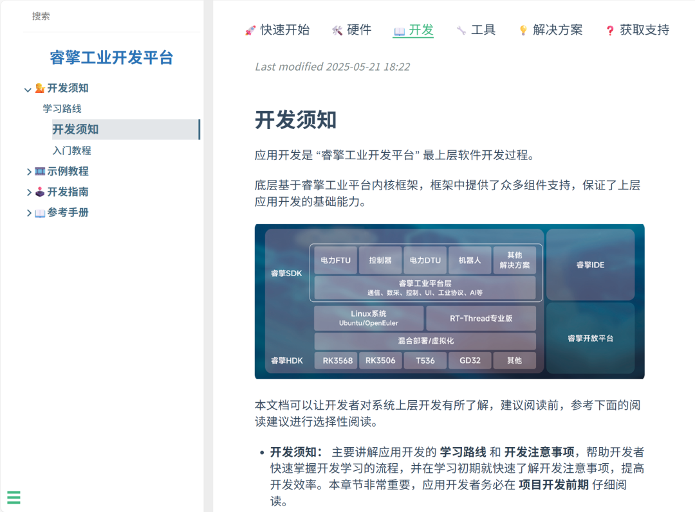Click the 睿擎工业开发平台 site title
Viewport: 695px width, 512px height.
[110, 58]
